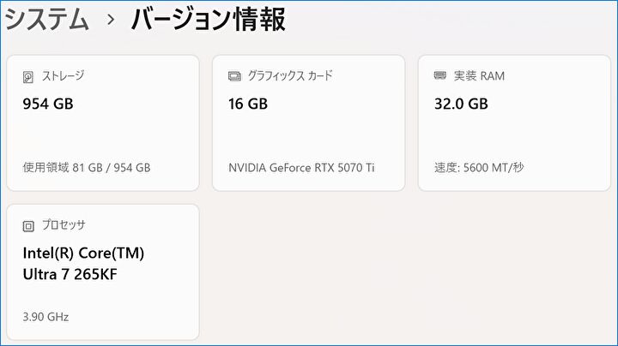Open the ストレージ card
Image resolution: width=618 pixels, height=346 pixels.
[103, 123]
